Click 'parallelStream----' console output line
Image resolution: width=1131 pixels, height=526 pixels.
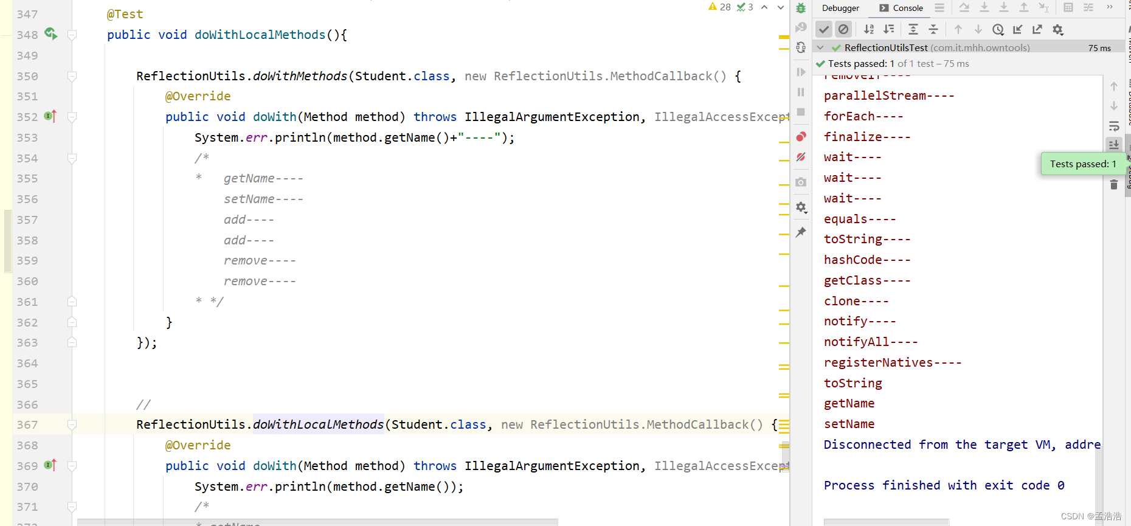pos(889,95)
